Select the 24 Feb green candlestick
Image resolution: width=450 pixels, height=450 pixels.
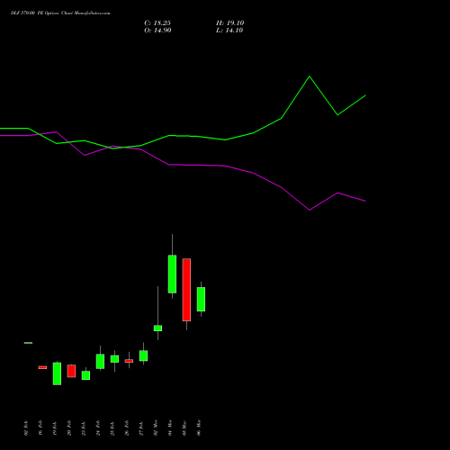(x=100, y=361)
